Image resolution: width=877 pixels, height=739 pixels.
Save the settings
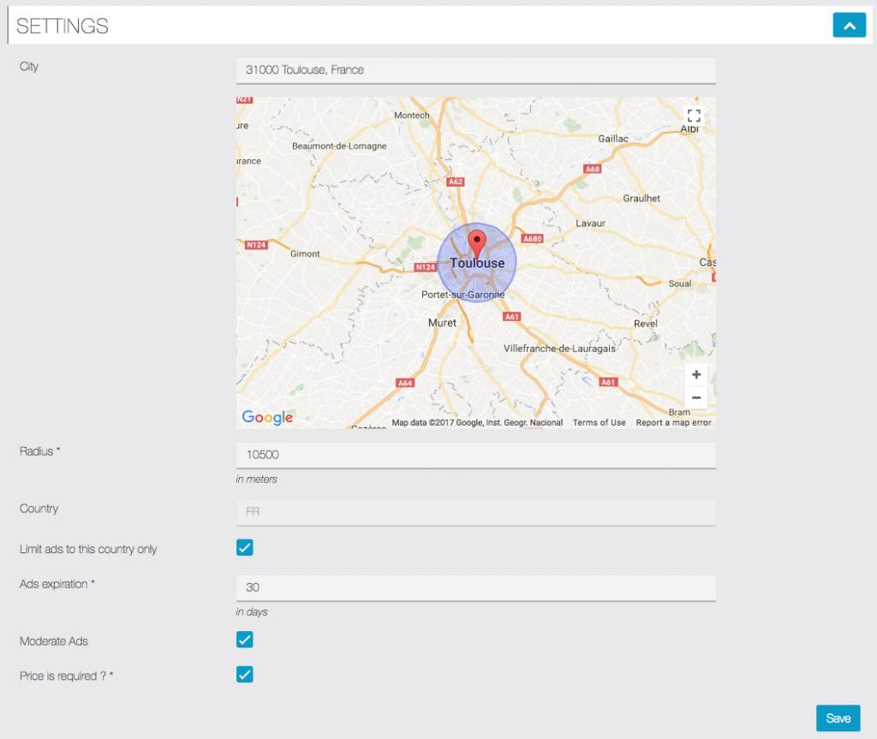point(838,718)
